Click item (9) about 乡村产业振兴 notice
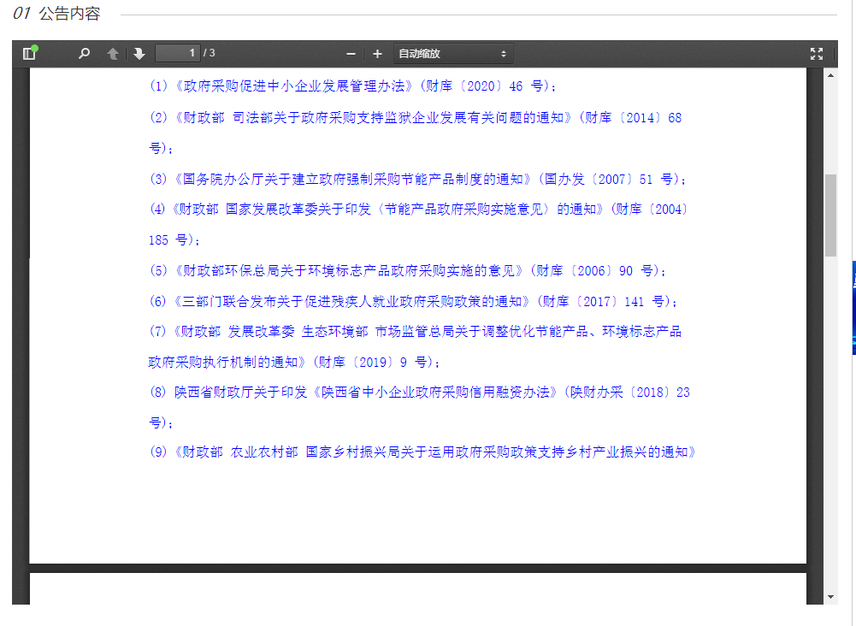Image resolution: width=856 pixels, height=626 pixels. 422,452
